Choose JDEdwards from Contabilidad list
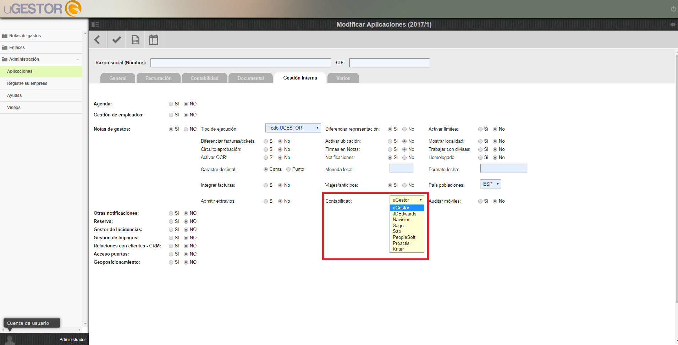The height and width of the screenshot is (345, 678). 407,214
